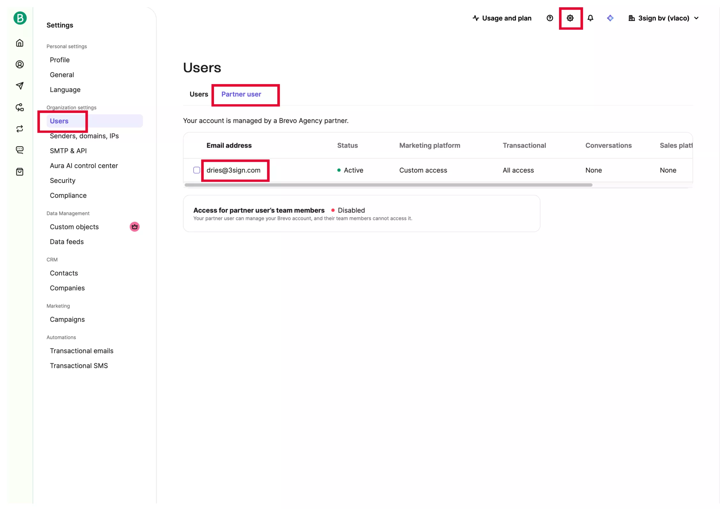Switch to the Users tab

pos(198,94)
